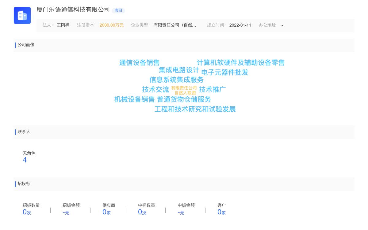Click the 客户 label

point(221,206)
